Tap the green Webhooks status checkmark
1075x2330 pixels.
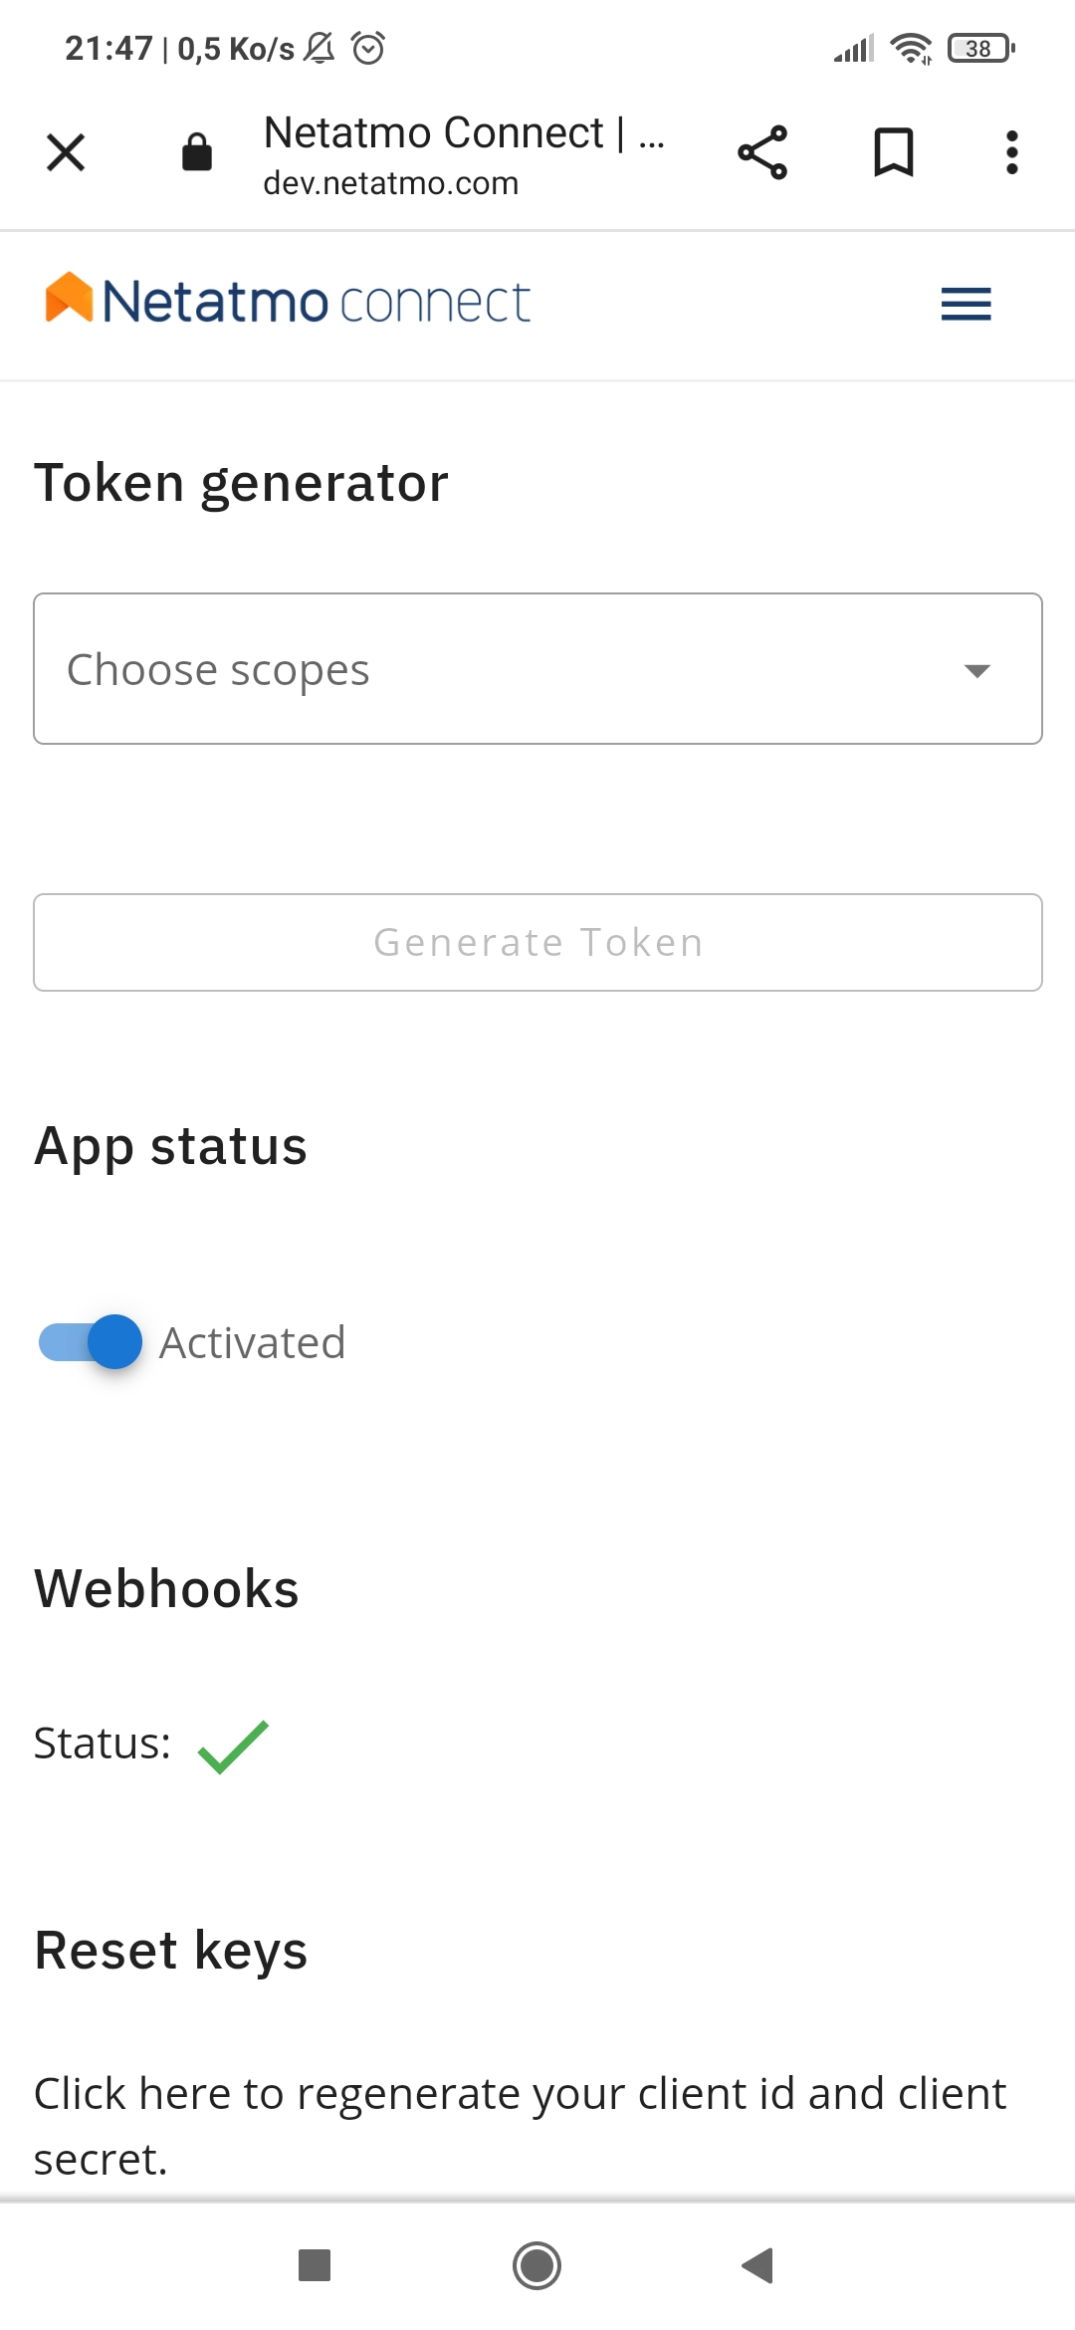click(233, 1747)
